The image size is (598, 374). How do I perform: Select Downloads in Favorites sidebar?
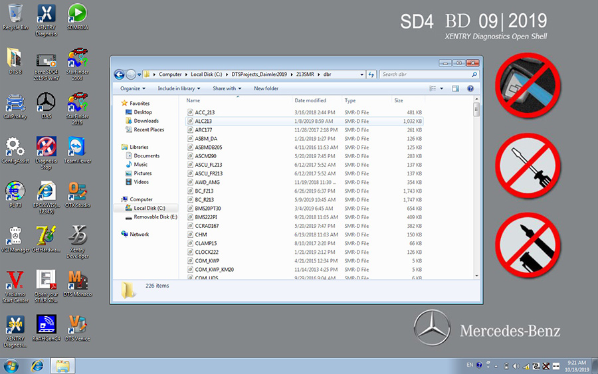point(146,121)
